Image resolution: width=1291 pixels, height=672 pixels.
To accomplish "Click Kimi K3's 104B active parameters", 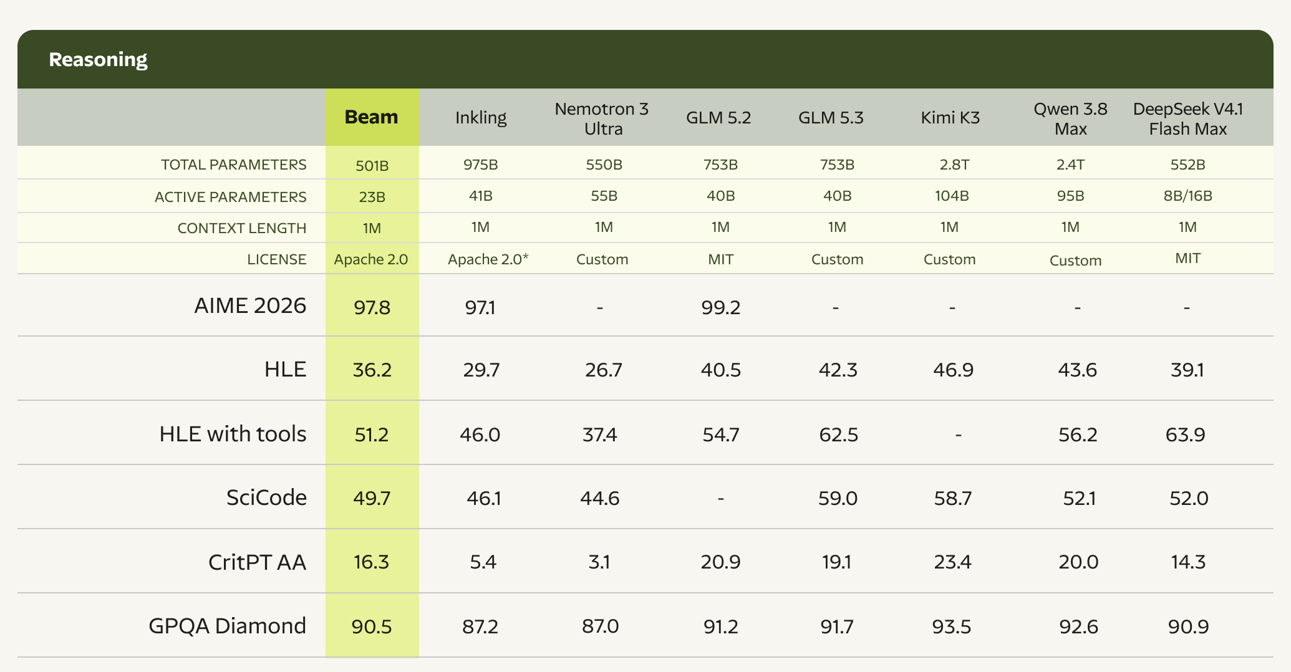I will pyautogui.click(x=952, y=196).
